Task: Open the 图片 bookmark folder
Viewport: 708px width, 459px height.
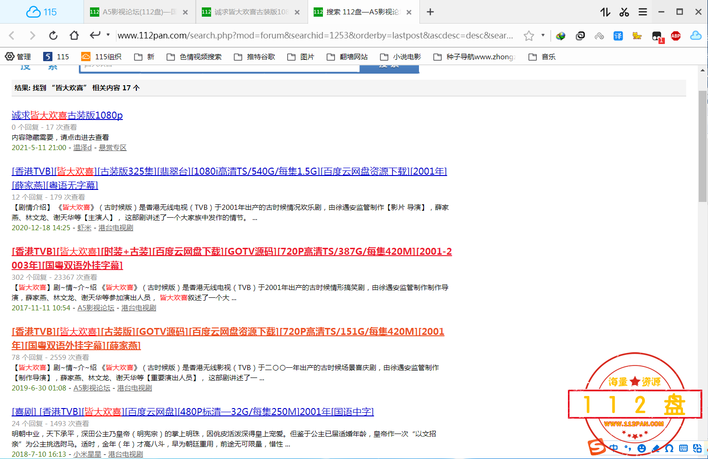Action: pyautogui.click(x=301, y=57)
